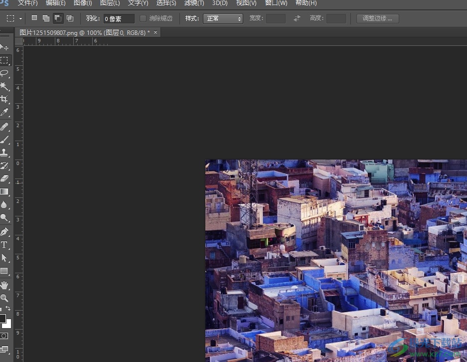Open the 滤镜(T) filter menu
The height and width of the screenshot is (362, 467).
[x=194, y=3]
